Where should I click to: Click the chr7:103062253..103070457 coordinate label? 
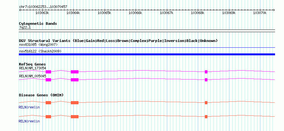pyautogui.click(x=43, y=7)
